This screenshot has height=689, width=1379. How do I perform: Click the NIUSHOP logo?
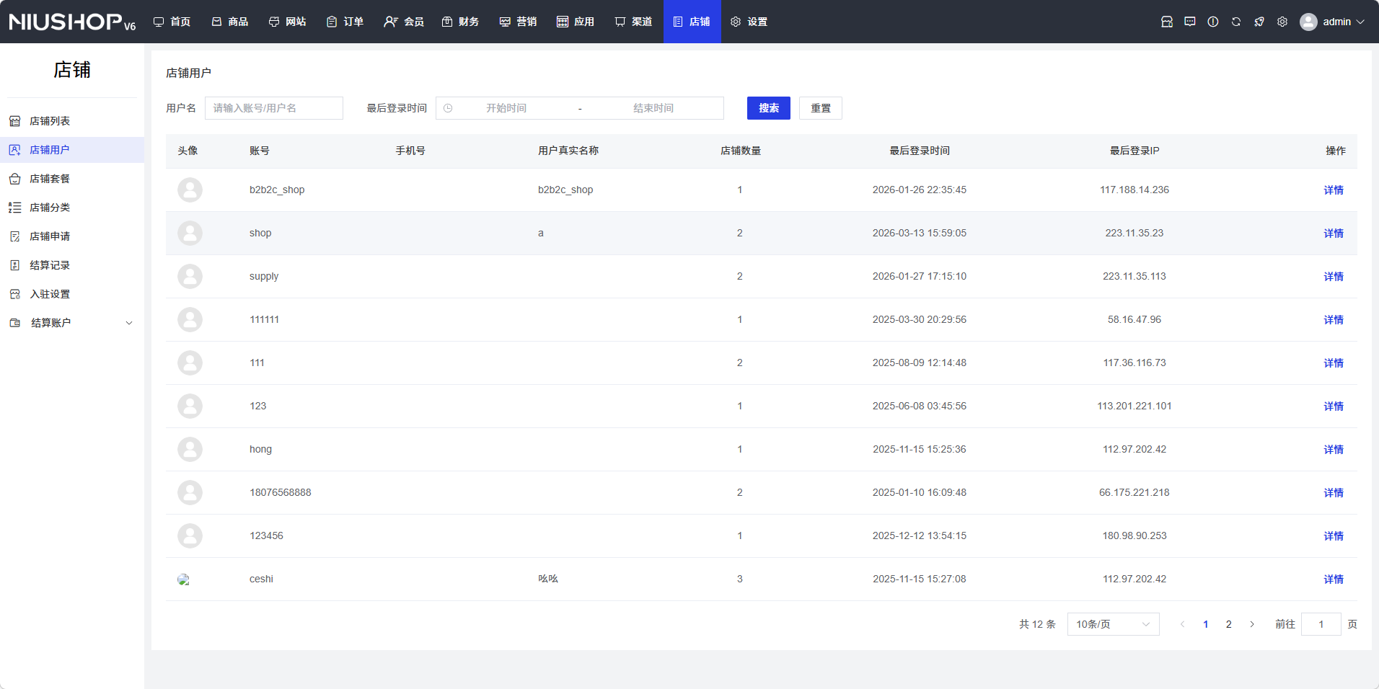point(72,22)
